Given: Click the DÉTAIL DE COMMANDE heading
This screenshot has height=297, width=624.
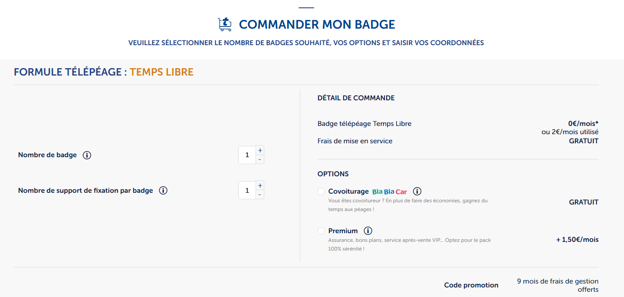Looking at the screenshot, I should (x=355, y=98).
